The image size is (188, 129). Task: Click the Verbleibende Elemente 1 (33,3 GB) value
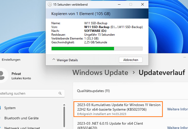91,38
